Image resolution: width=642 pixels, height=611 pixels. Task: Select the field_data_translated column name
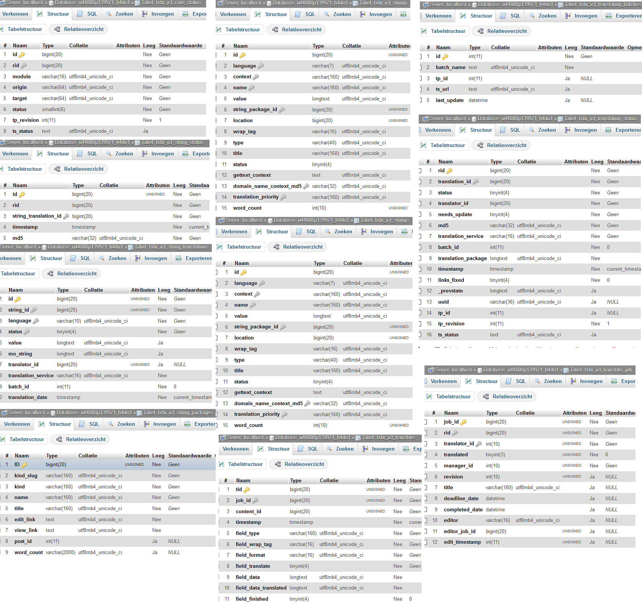coord(261,588)
